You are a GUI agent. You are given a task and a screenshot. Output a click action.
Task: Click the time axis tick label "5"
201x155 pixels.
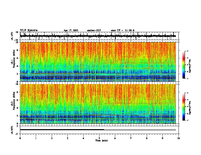(x=99, y=138)
